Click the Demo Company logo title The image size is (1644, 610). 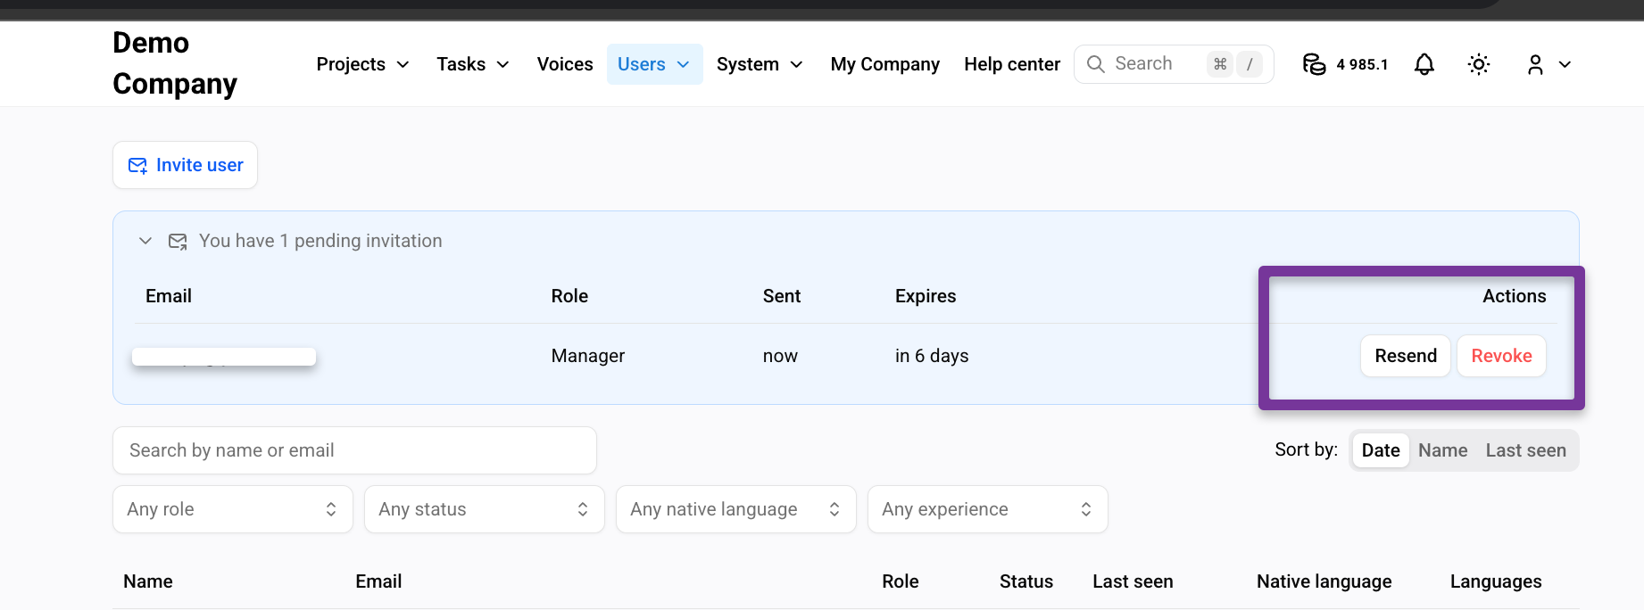click(x=175, y=63)
